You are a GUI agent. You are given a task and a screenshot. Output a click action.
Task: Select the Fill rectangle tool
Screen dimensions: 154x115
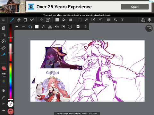[57, 20]
